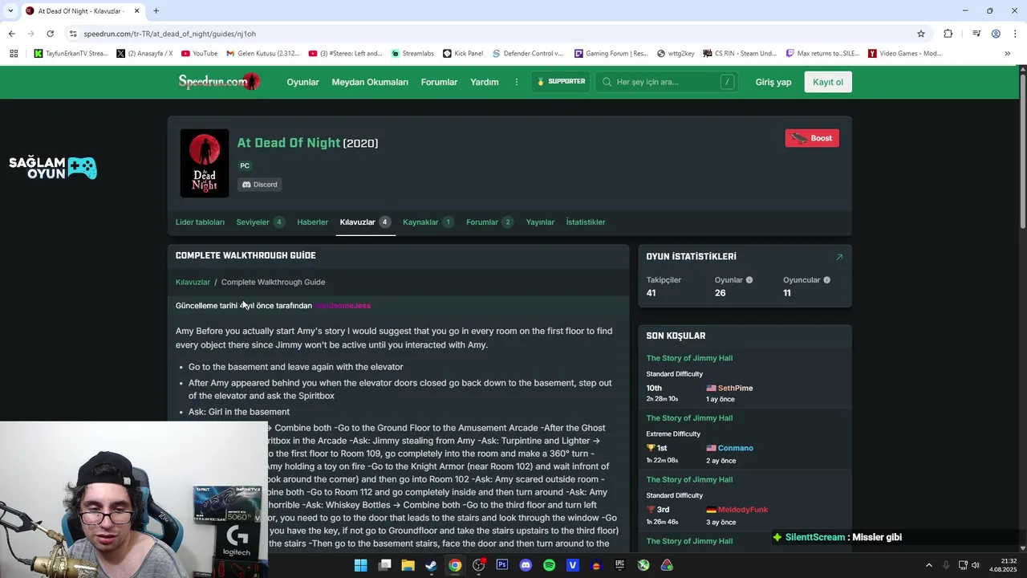Open Photoshop from the taskbar
Viewport: 1027px width, 578px height.
point(502,565)
